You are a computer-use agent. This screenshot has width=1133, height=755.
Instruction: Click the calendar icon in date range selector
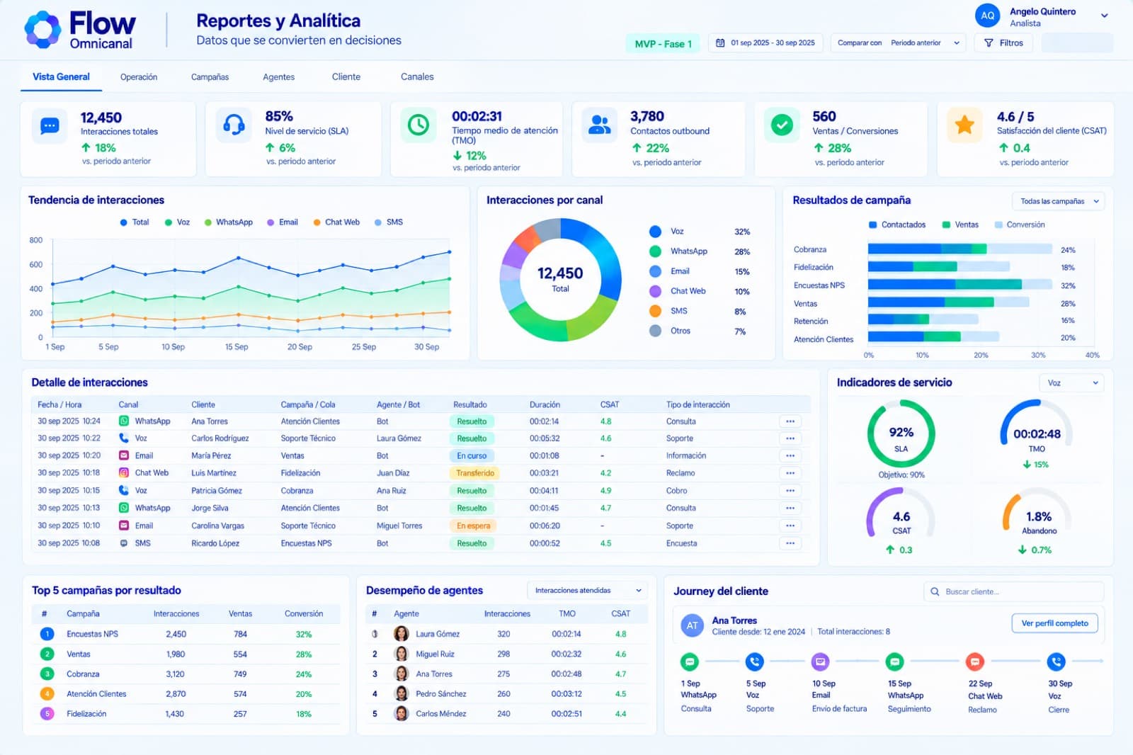point(720,43)
